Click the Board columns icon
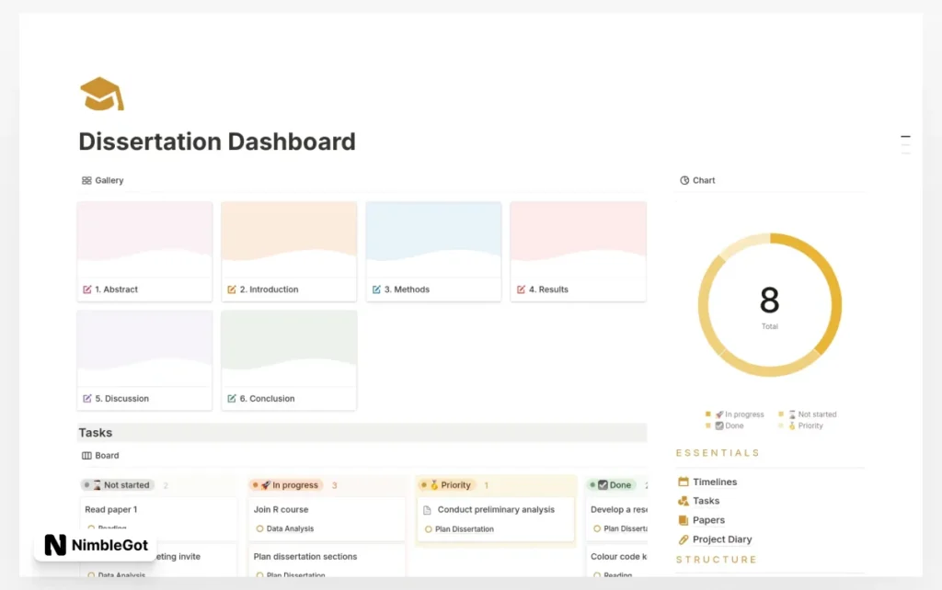The width and height of the screenshot is (942, 590). pyautogui.click(x=86, y=456)
